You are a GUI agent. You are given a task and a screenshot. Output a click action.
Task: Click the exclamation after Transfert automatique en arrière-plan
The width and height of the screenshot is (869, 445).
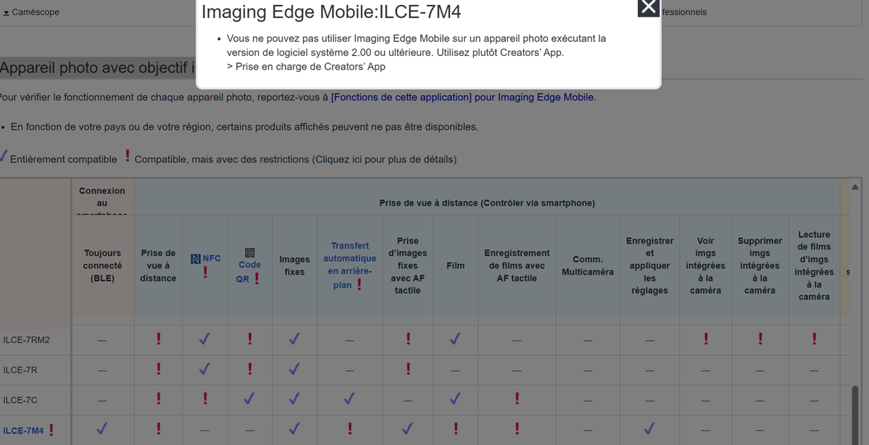coord(359,285)
